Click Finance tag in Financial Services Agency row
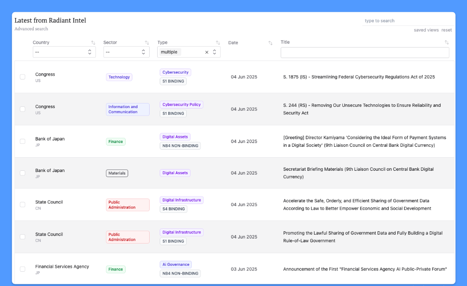 (115, 269)
